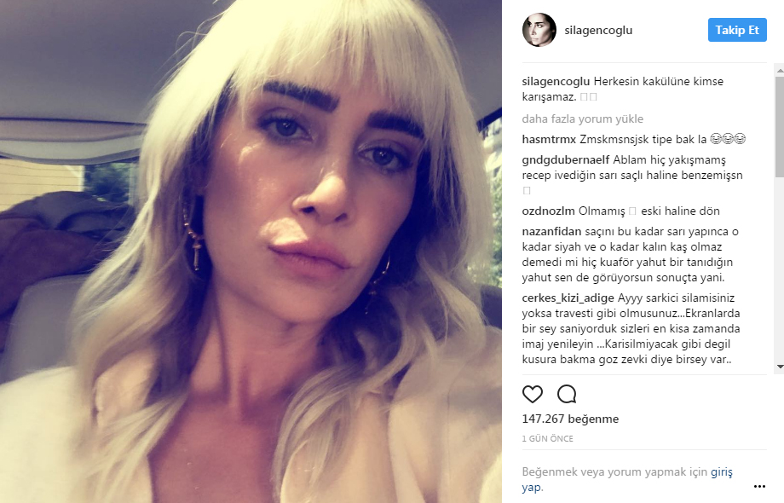Viewport: 784px width, 503px height.
Task: Click the 147.267 beğenme likes count
Action: coord(570,419)
